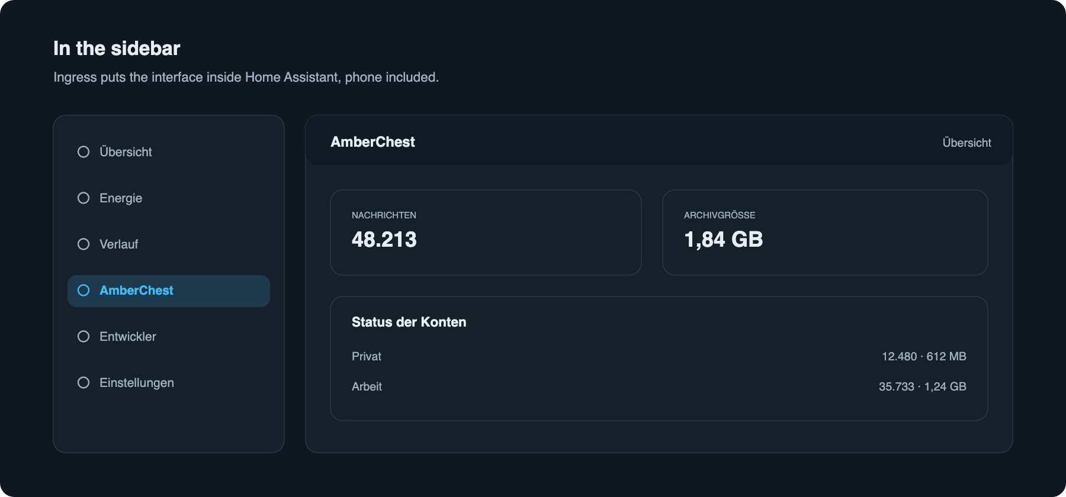The height and width of the screenshot is (497, 1066).
Task: Click the Übersicht label in the panel header
Action: [x=967, y=143]
